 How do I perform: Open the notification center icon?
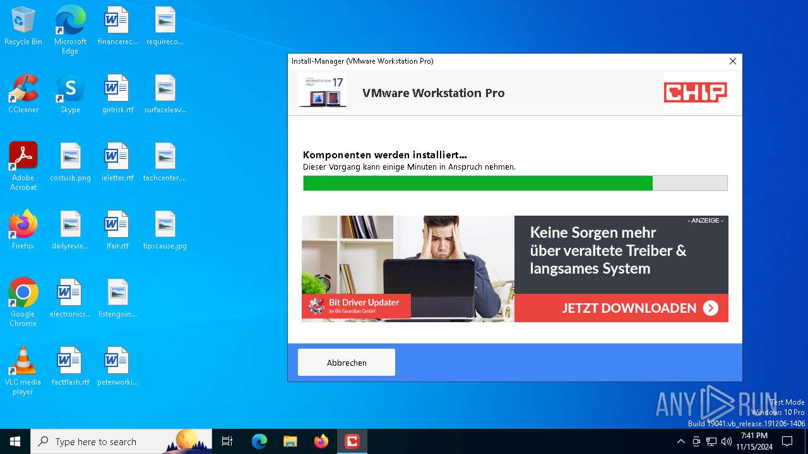point(787,441)
